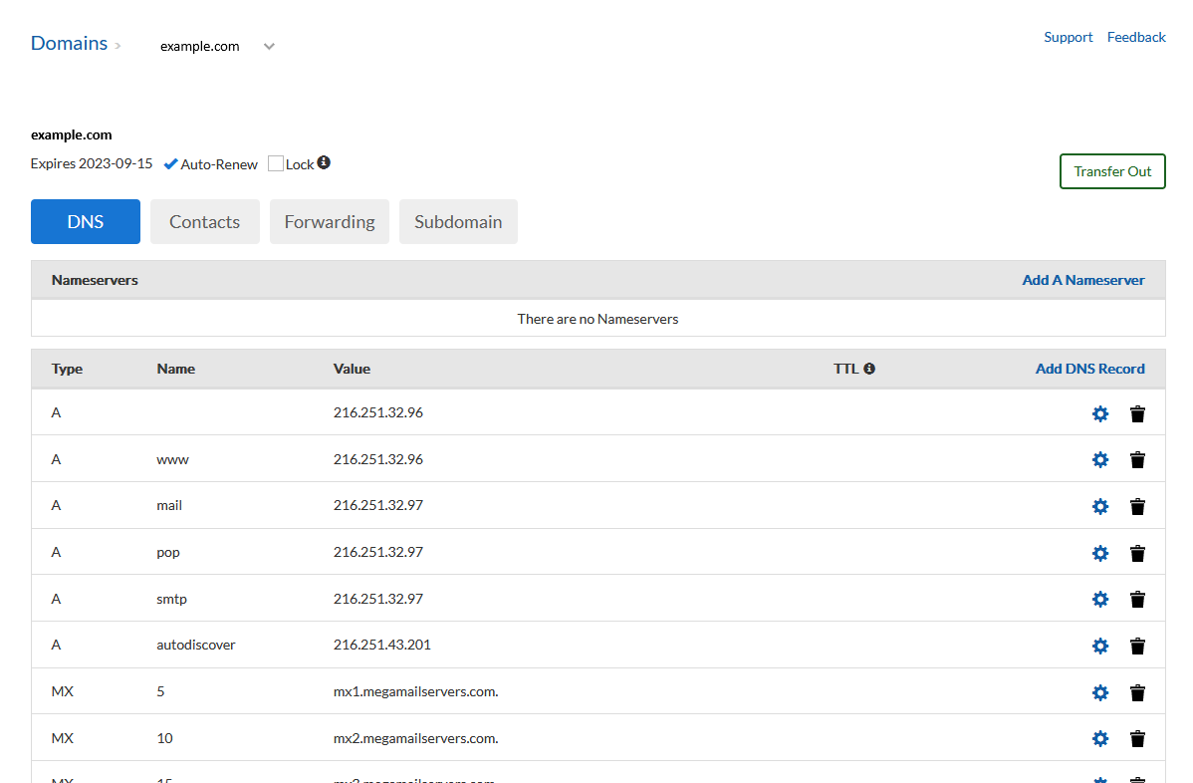Image resolution: width=1193 pixels, height=783 pixels.
Task: Open the domain selector dropdown
Action: click(268, 45)
